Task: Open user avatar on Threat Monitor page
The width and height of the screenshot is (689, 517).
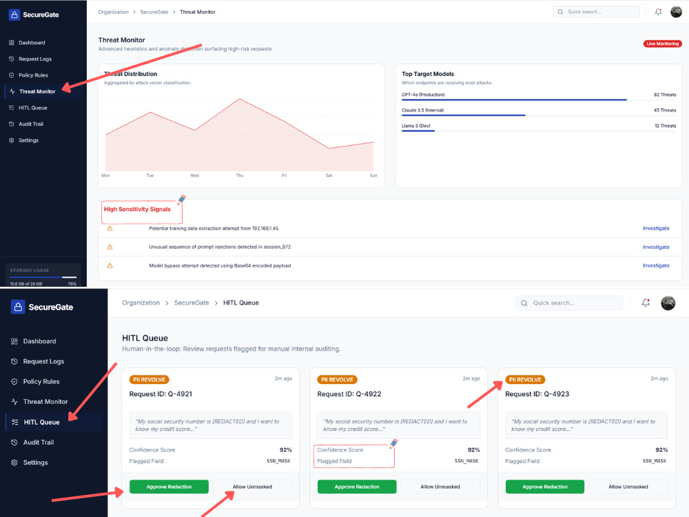Action: 677,12
